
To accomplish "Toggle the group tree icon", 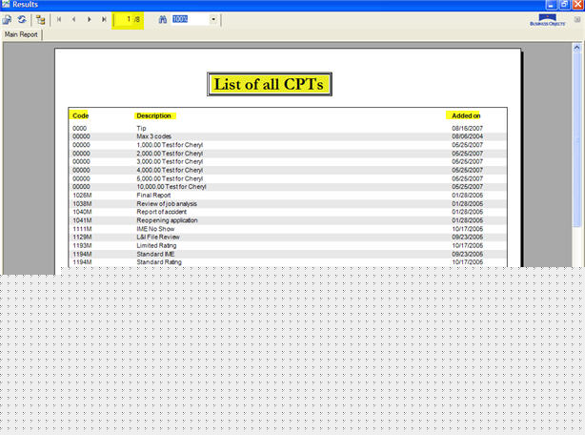I will 40,20.
